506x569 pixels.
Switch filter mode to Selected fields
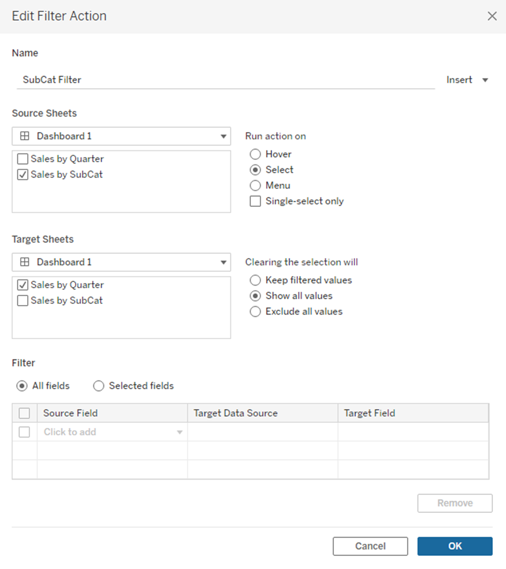(x=99, y=385)
